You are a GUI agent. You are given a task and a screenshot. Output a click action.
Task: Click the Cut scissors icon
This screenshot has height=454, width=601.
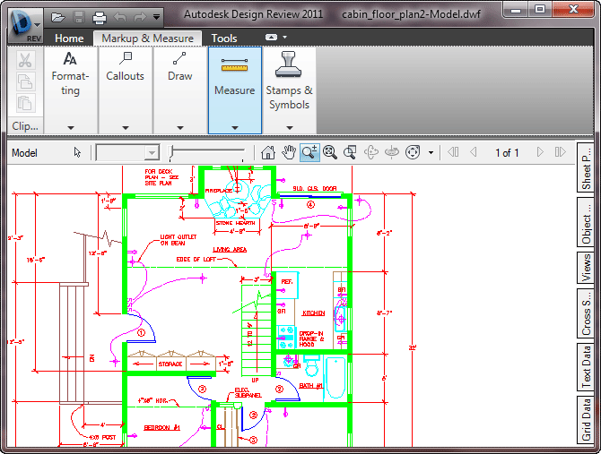[25, 60]
